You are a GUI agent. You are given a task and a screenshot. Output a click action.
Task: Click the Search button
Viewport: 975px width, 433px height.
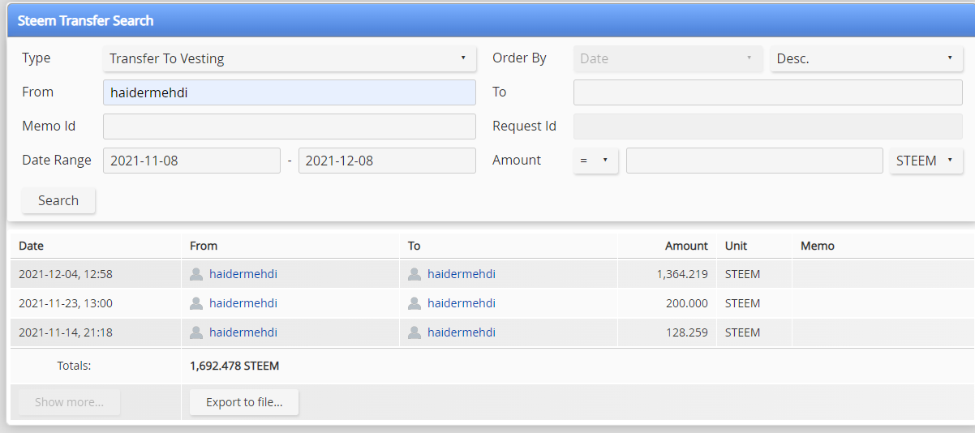point(58,200)
